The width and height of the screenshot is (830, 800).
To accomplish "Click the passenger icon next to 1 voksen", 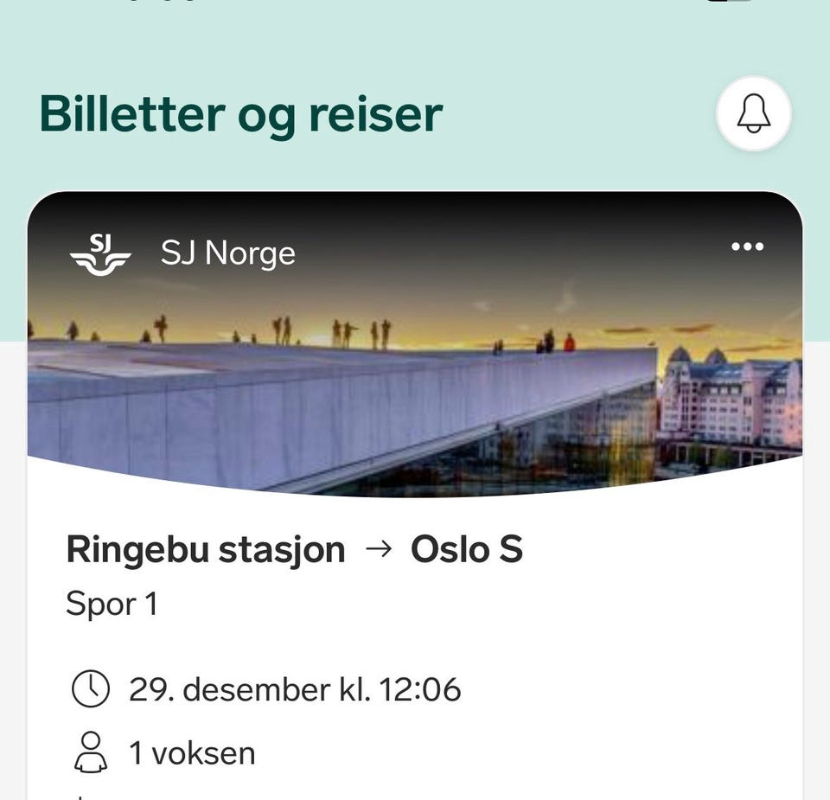I will 89,752.
